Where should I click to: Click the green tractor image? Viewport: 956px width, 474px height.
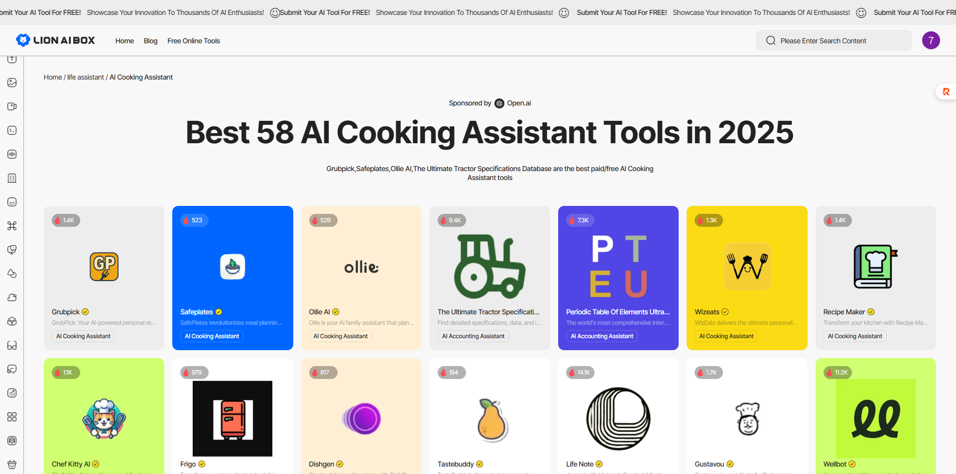(490, 267)
